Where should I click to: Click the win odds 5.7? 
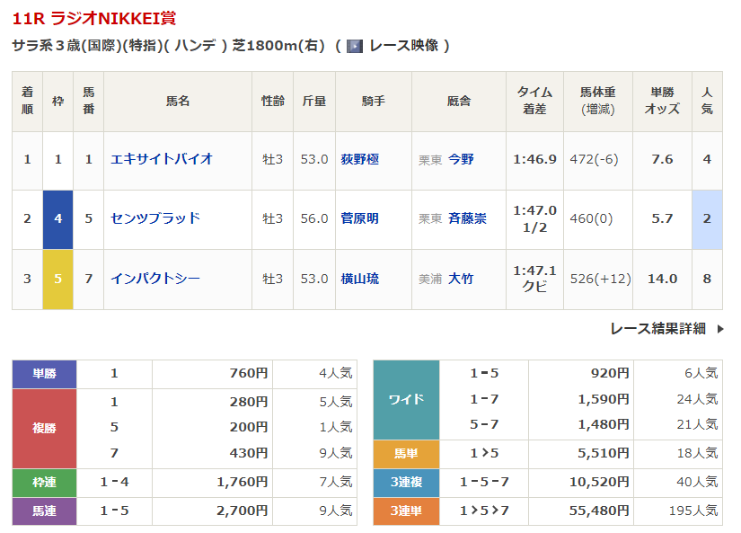click(662, 218)
